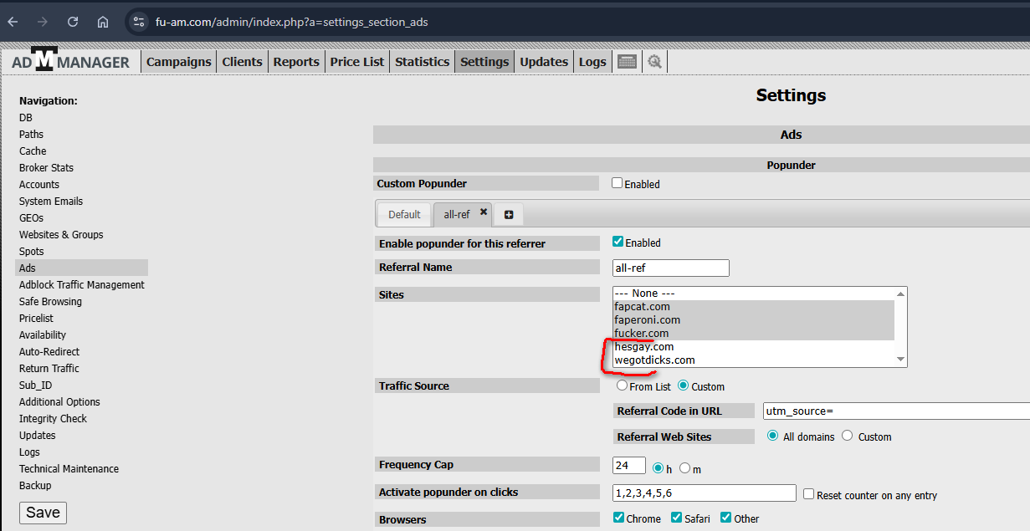Uncheck the Safari browser checkbox

tap(676, 518)
